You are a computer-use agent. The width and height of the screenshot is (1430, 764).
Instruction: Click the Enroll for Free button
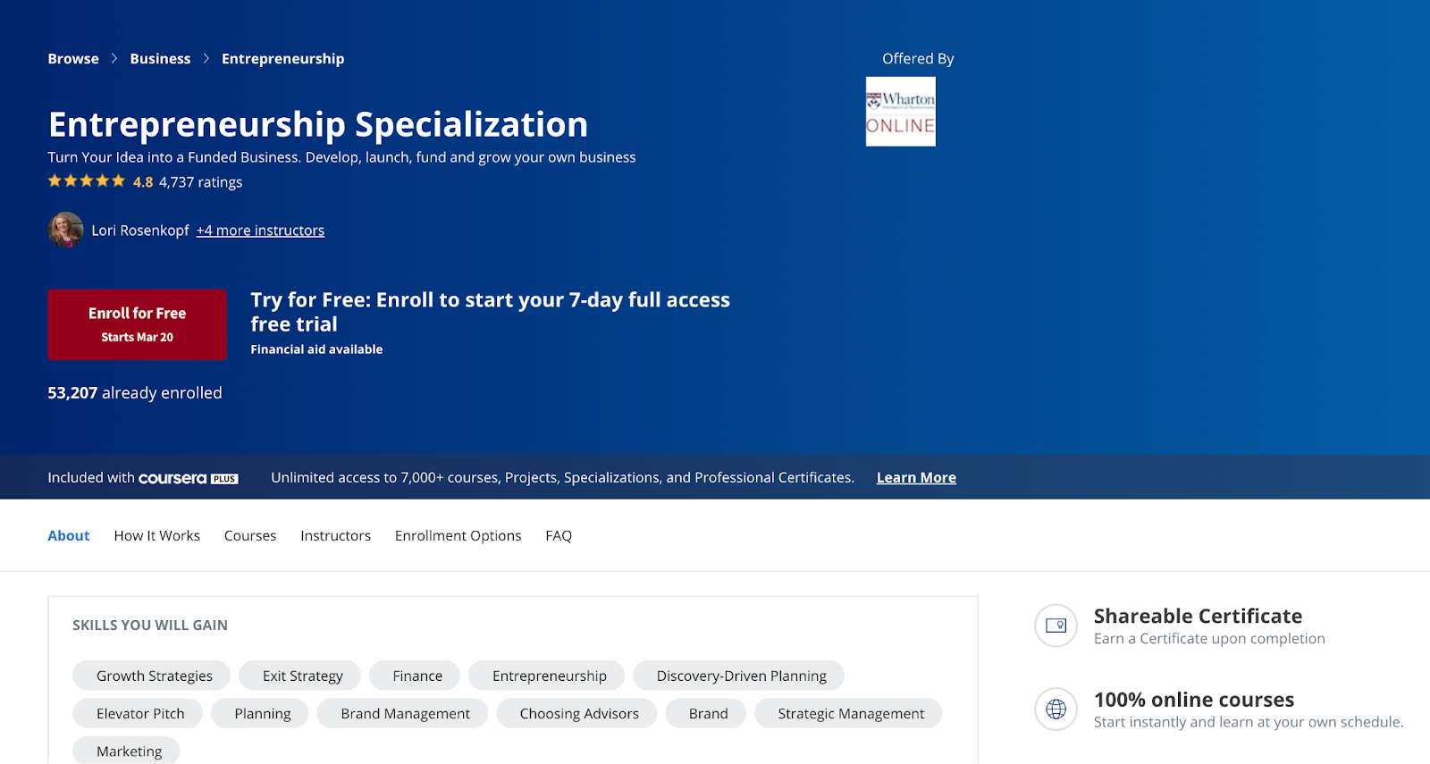(137, 324)
